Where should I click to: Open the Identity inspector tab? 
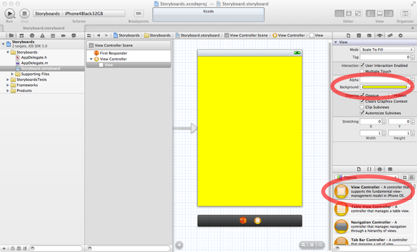(369, 35)
